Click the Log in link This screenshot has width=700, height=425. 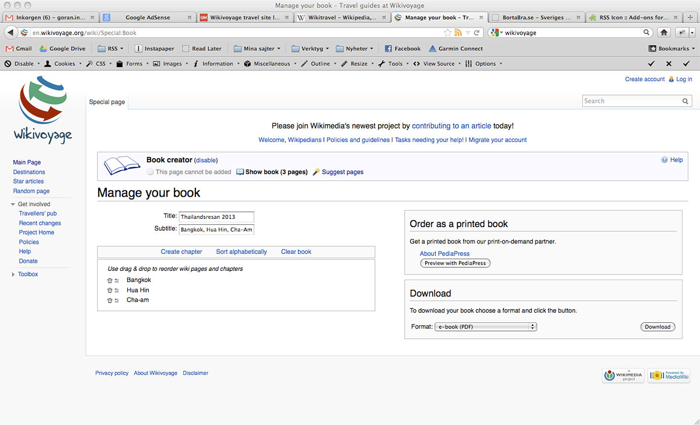[684, 79]
